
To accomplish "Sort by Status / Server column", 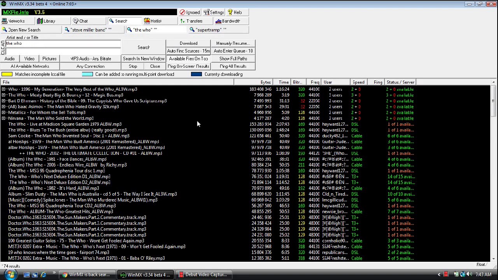I will coord(400,82).
